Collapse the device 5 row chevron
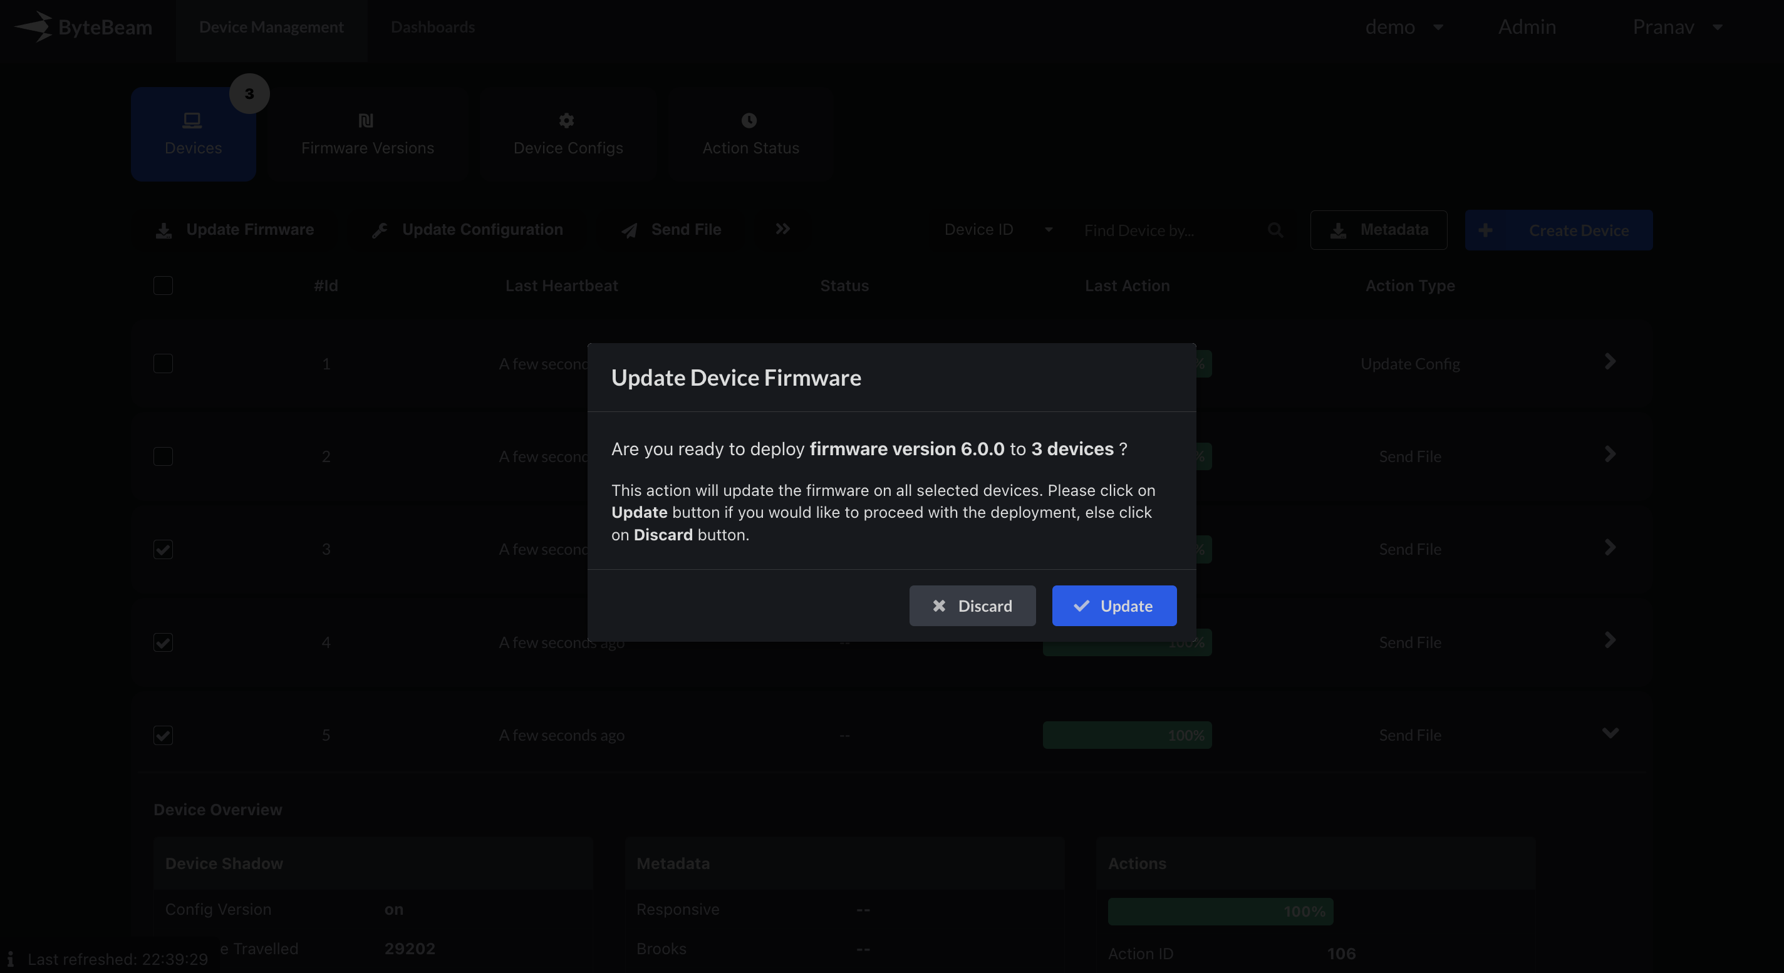This screenshot has height=973, width=1784. 1610,733
